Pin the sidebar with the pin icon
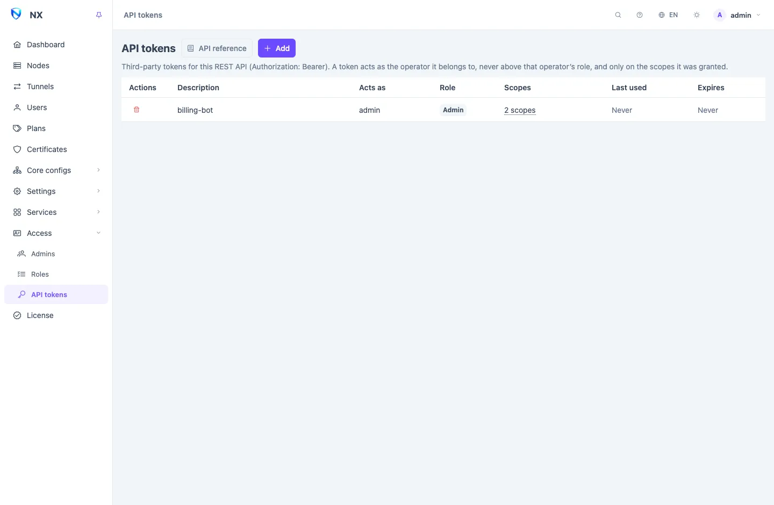774x505 pixels. 99,15
